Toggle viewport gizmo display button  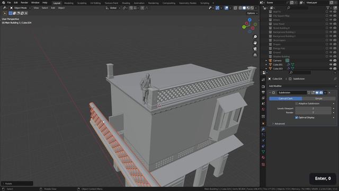coord(217,8)
